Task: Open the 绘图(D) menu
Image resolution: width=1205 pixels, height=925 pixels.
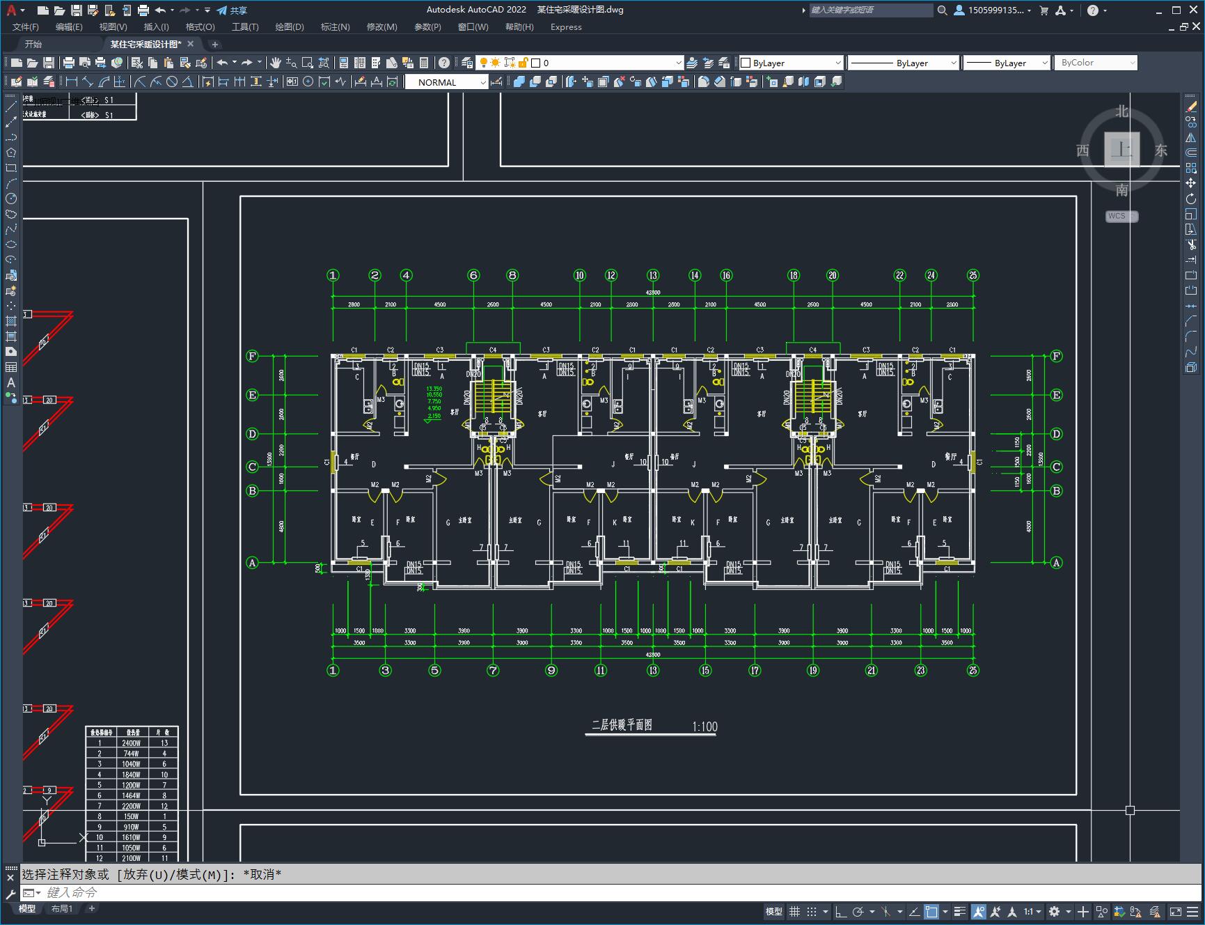Action: [290, 27]
